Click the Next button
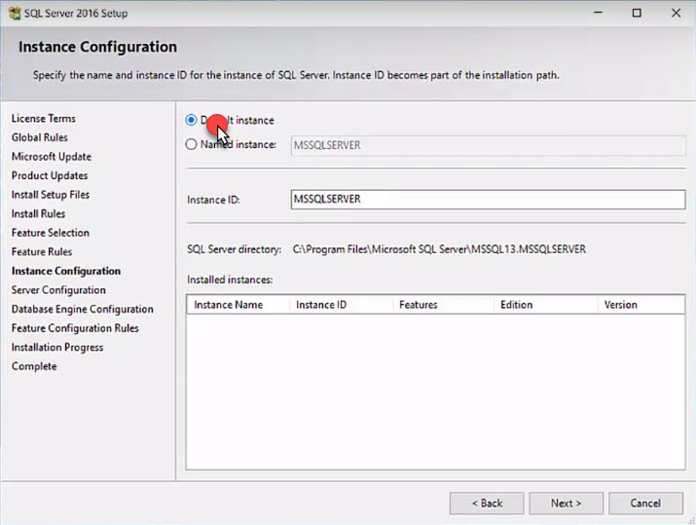 pos(566,503)
